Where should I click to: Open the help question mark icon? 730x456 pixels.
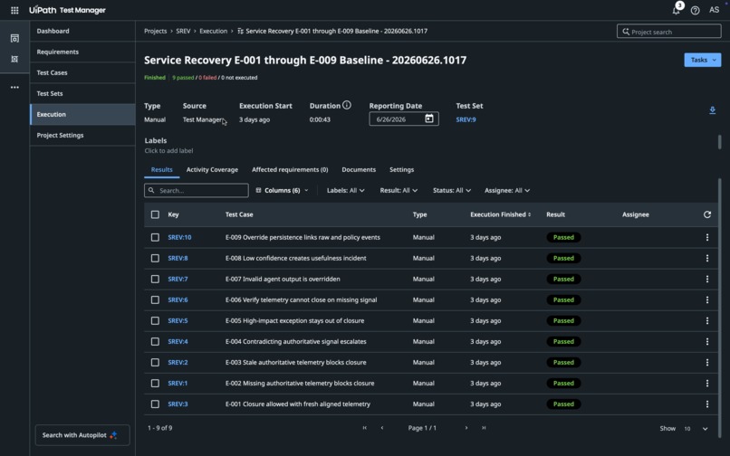pyautogui.click(x=695, y=10)
